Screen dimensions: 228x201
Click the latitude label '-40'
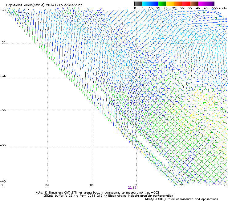pyautogui.click(x=3, y=181)
